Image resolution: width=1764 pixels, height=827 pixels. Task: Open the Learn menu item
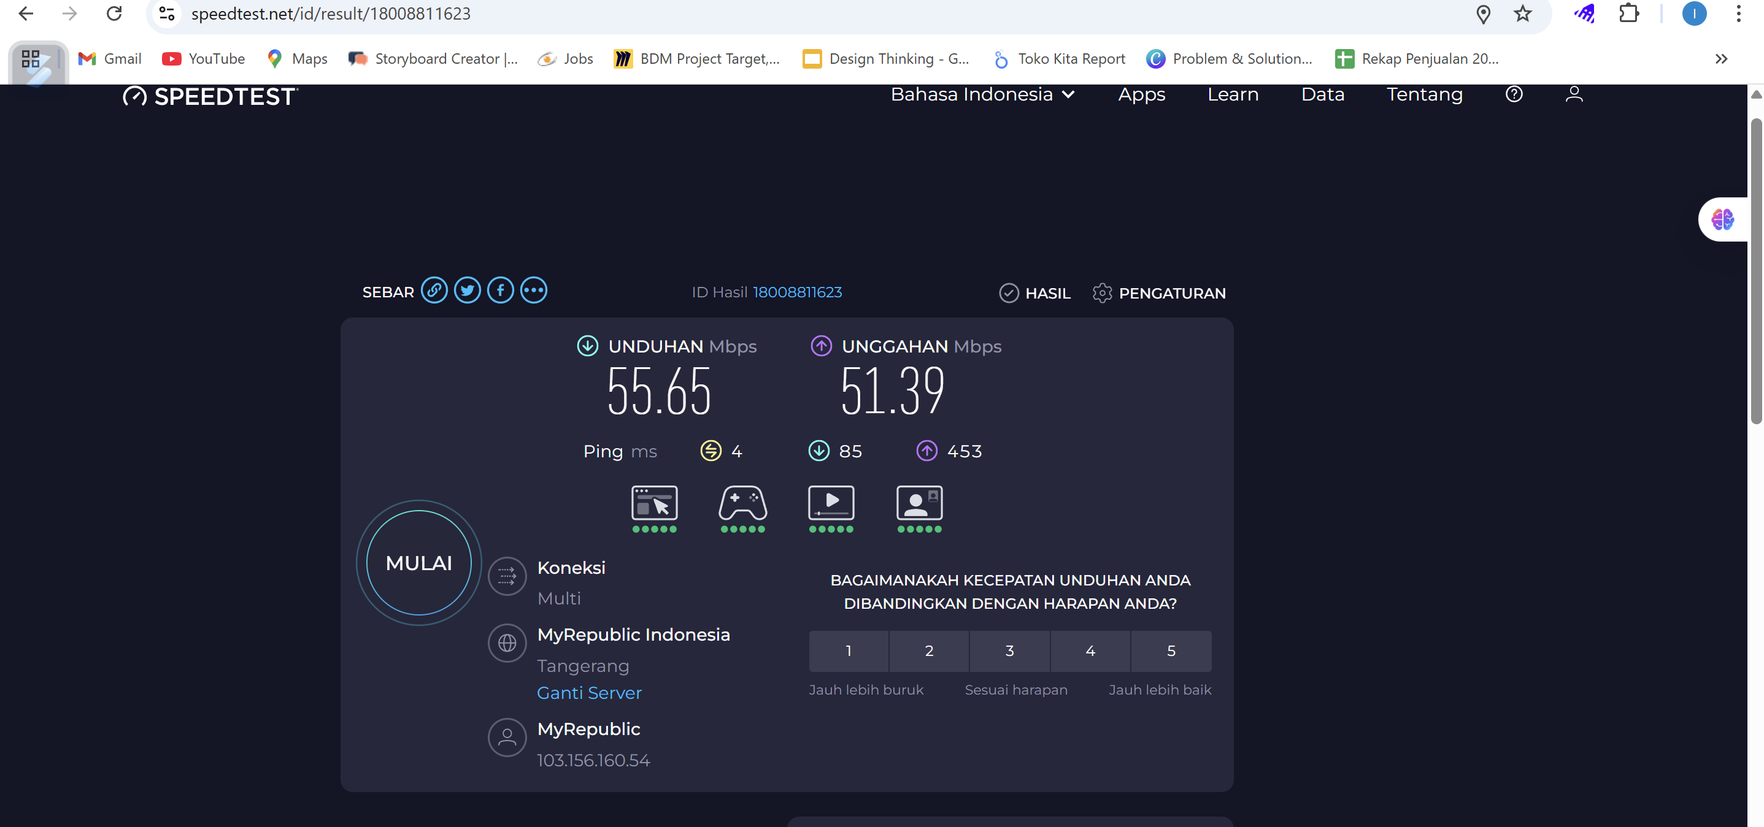[1233, 94]
